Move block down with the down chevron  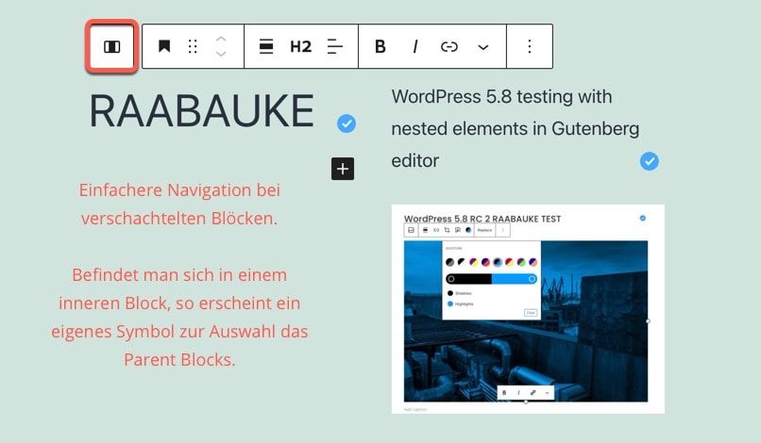[221, 54]
